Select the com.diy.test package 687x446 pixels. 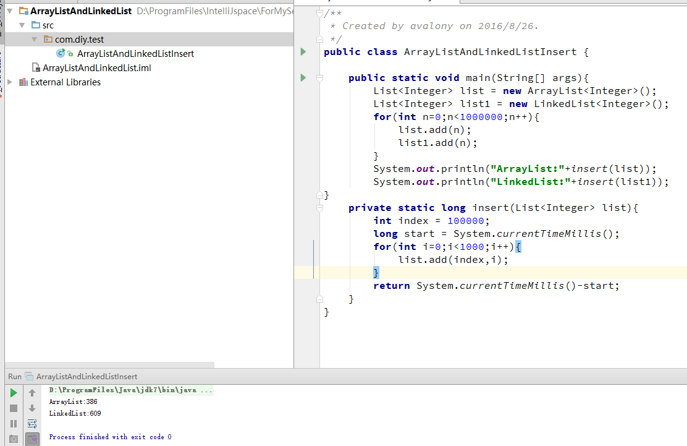point(79,40)
